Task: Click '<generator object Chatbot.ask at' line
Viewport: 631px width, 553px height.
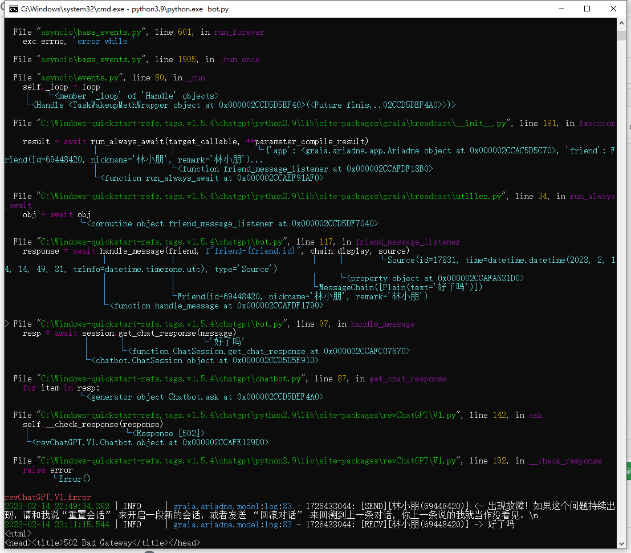Action: pos(205,397)
